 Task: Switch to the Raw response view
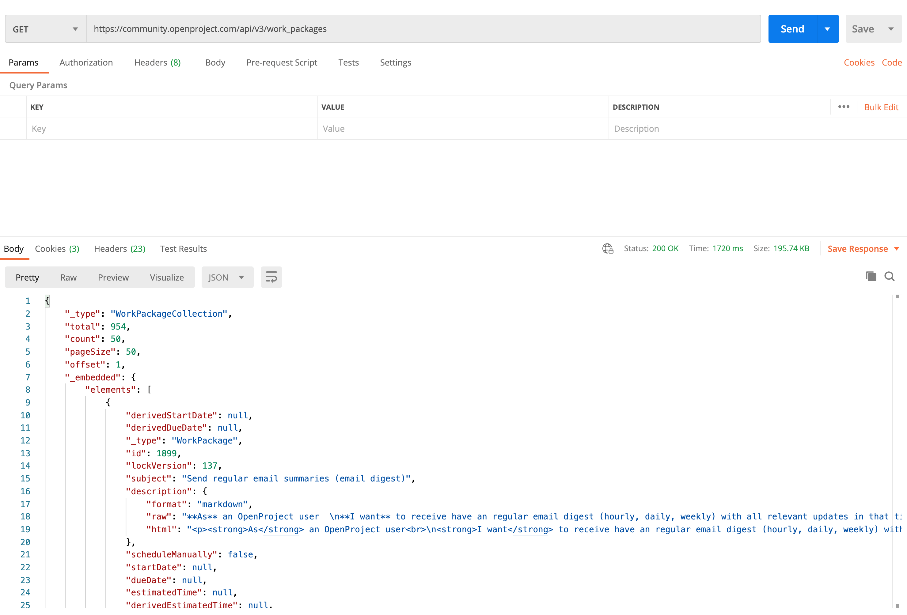coord(69,277)
